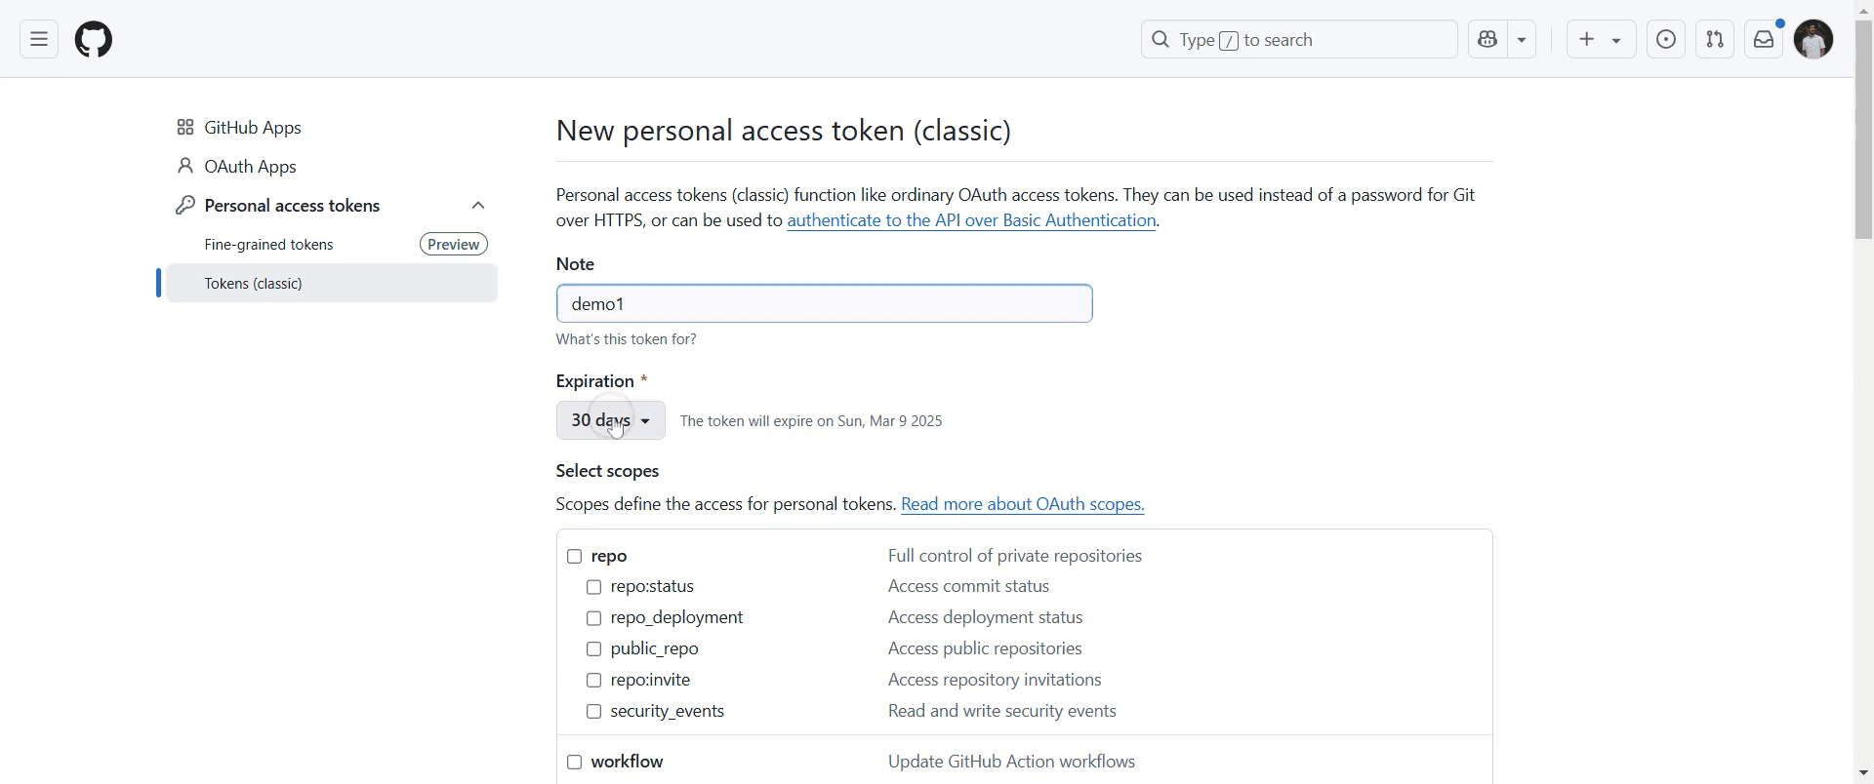Focus the Note input field
This screenshot has height=784, width=1874.
(x=824, y=304)
